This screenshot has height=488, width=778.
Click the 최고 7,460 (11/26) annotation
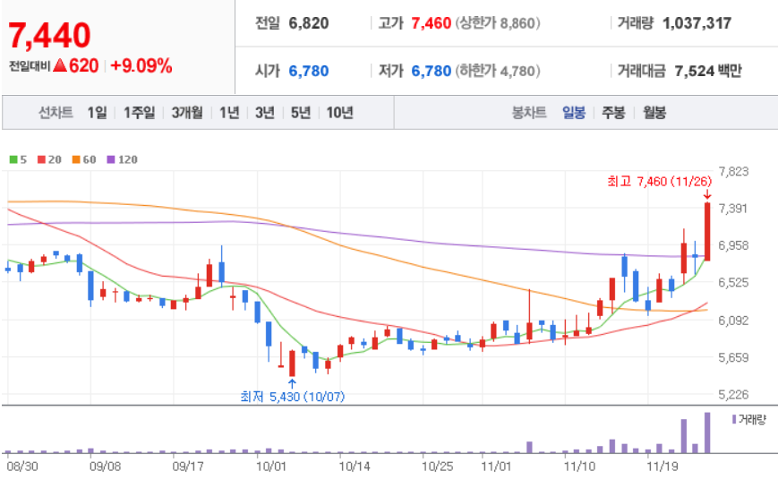660,181
